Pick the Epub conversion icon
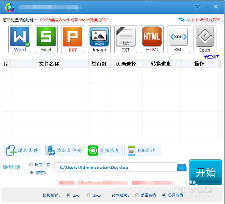This screenshot has width=225, height=204. click(205, 39)
